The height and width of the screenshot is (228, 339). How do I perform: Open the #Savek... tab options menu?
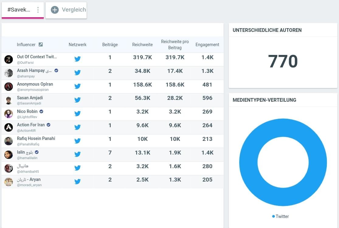coord(38,10)
